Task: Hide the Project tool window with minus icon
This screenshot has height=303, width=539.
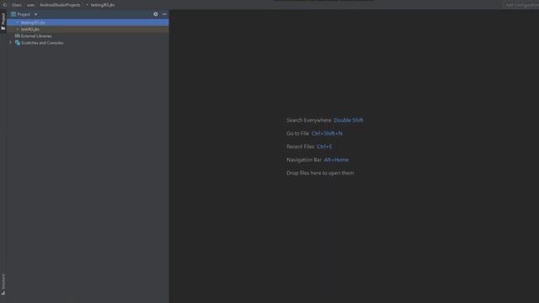Action: point(164,14)
